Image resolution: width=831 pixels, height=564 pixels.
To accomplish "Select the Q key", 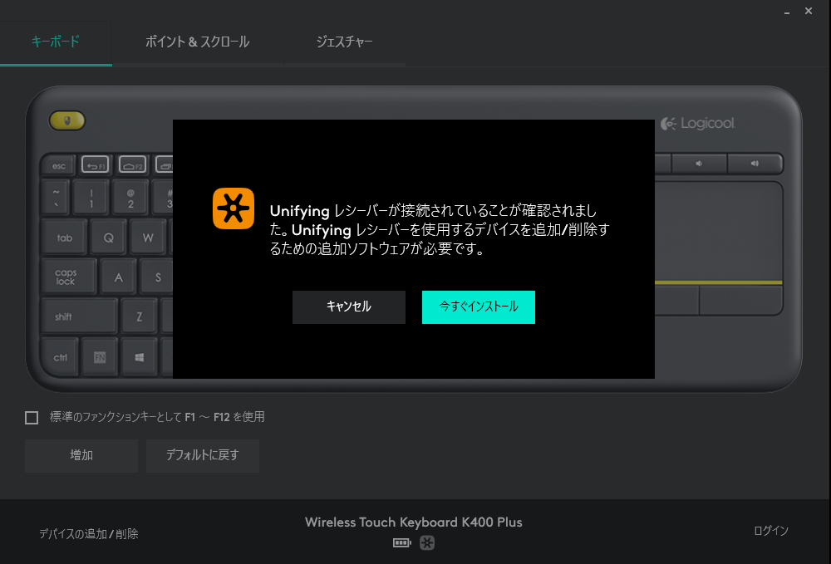I will (109, 238).
